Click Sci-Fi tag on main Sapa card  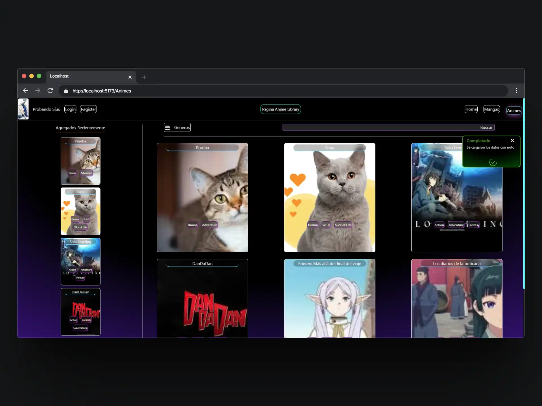point(326,225)
